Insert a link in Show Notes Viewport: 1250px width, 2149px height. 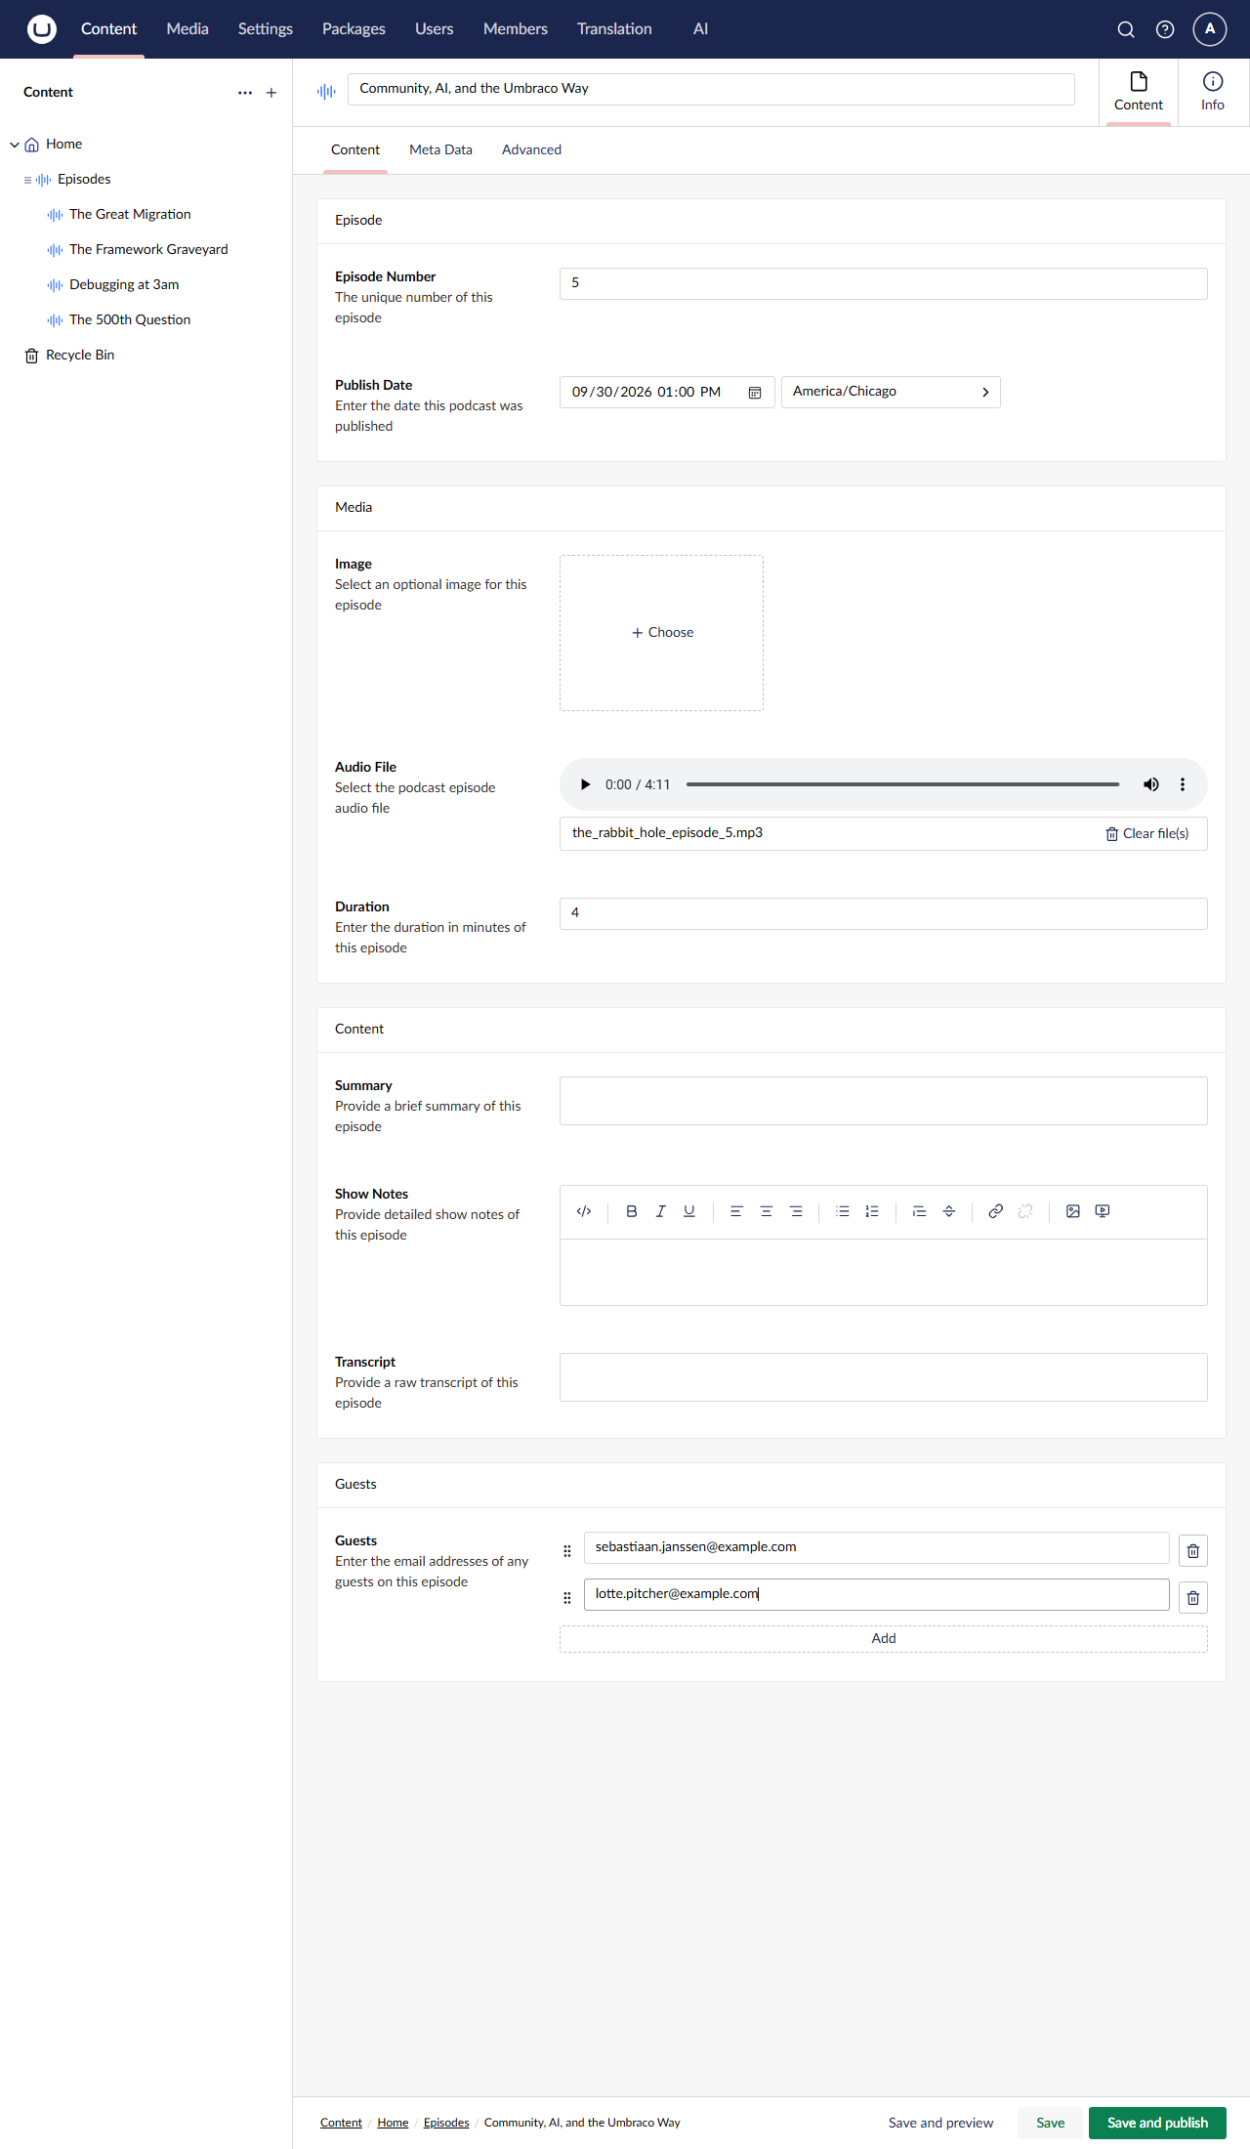(x=996, y=1211)
